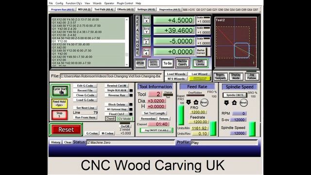
Task: Click the Zero X axis button
Action: 146,20
